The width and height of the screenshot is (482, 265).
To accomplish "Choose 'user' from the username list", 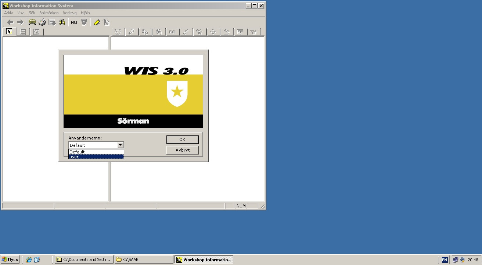I will tap(96, 157).
